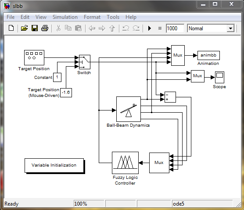Click the Redo toolbar icon

(136, 28)
